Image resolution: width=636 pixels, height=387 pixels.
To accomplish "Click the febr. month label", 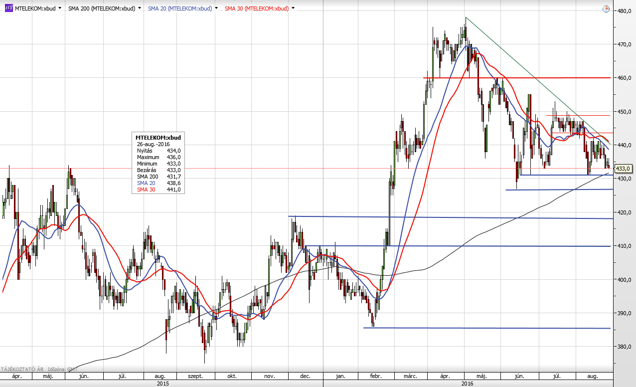I will pyautogui.click(x=375, y=376).
